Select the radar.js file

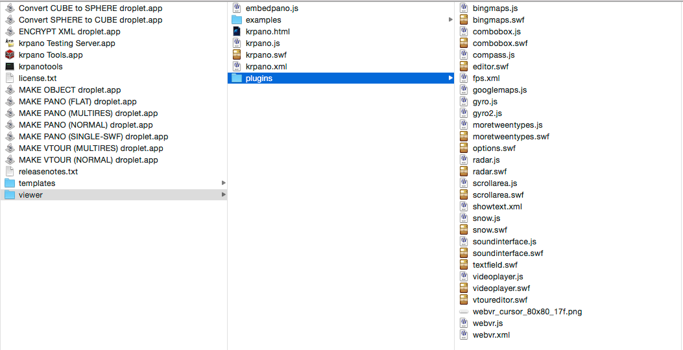[x=486, y=159]
